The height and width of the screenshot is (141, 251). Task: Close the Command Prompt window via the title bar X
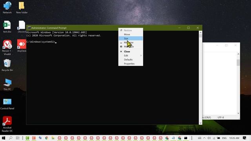tap(198, 28)
